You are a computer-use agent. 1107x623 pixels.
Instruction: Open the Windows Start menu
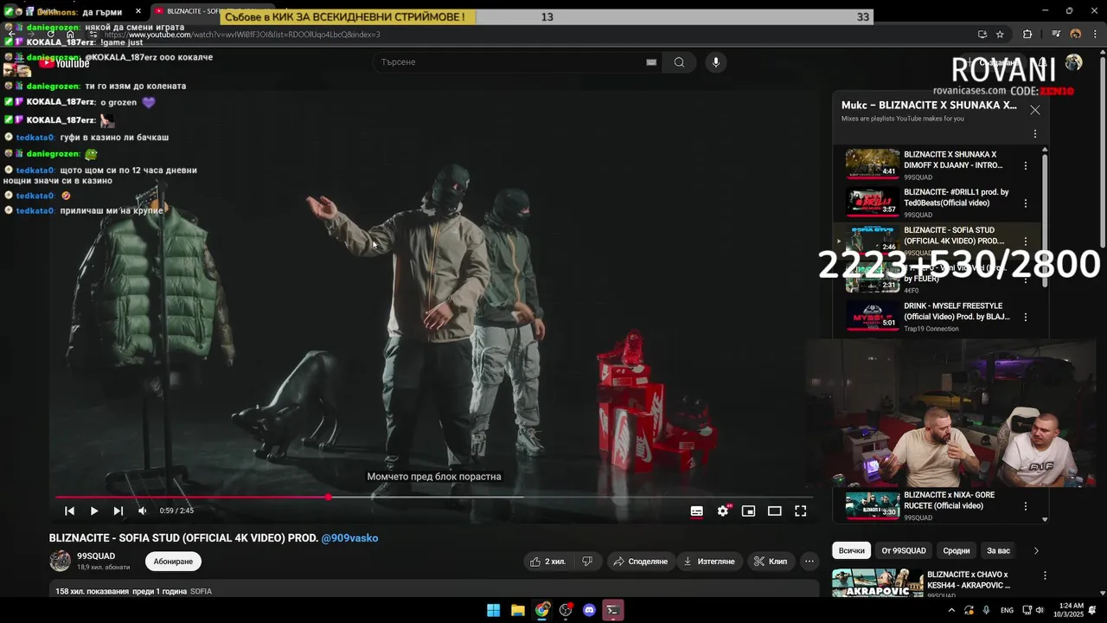(493, 610)
